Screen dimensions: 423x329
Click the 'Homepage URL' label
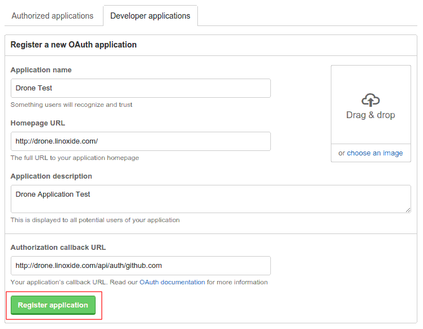point(38,123)
